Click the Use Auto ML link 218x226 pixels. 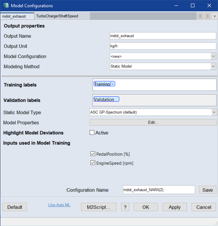click(59, 205)
